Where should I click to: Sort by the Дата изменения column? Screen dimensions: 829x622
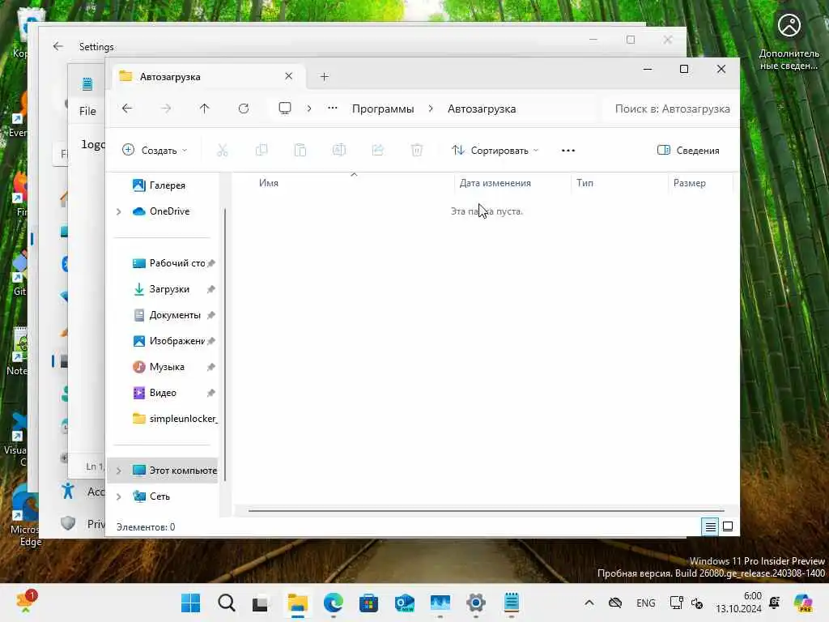click(x=495, y=183)
